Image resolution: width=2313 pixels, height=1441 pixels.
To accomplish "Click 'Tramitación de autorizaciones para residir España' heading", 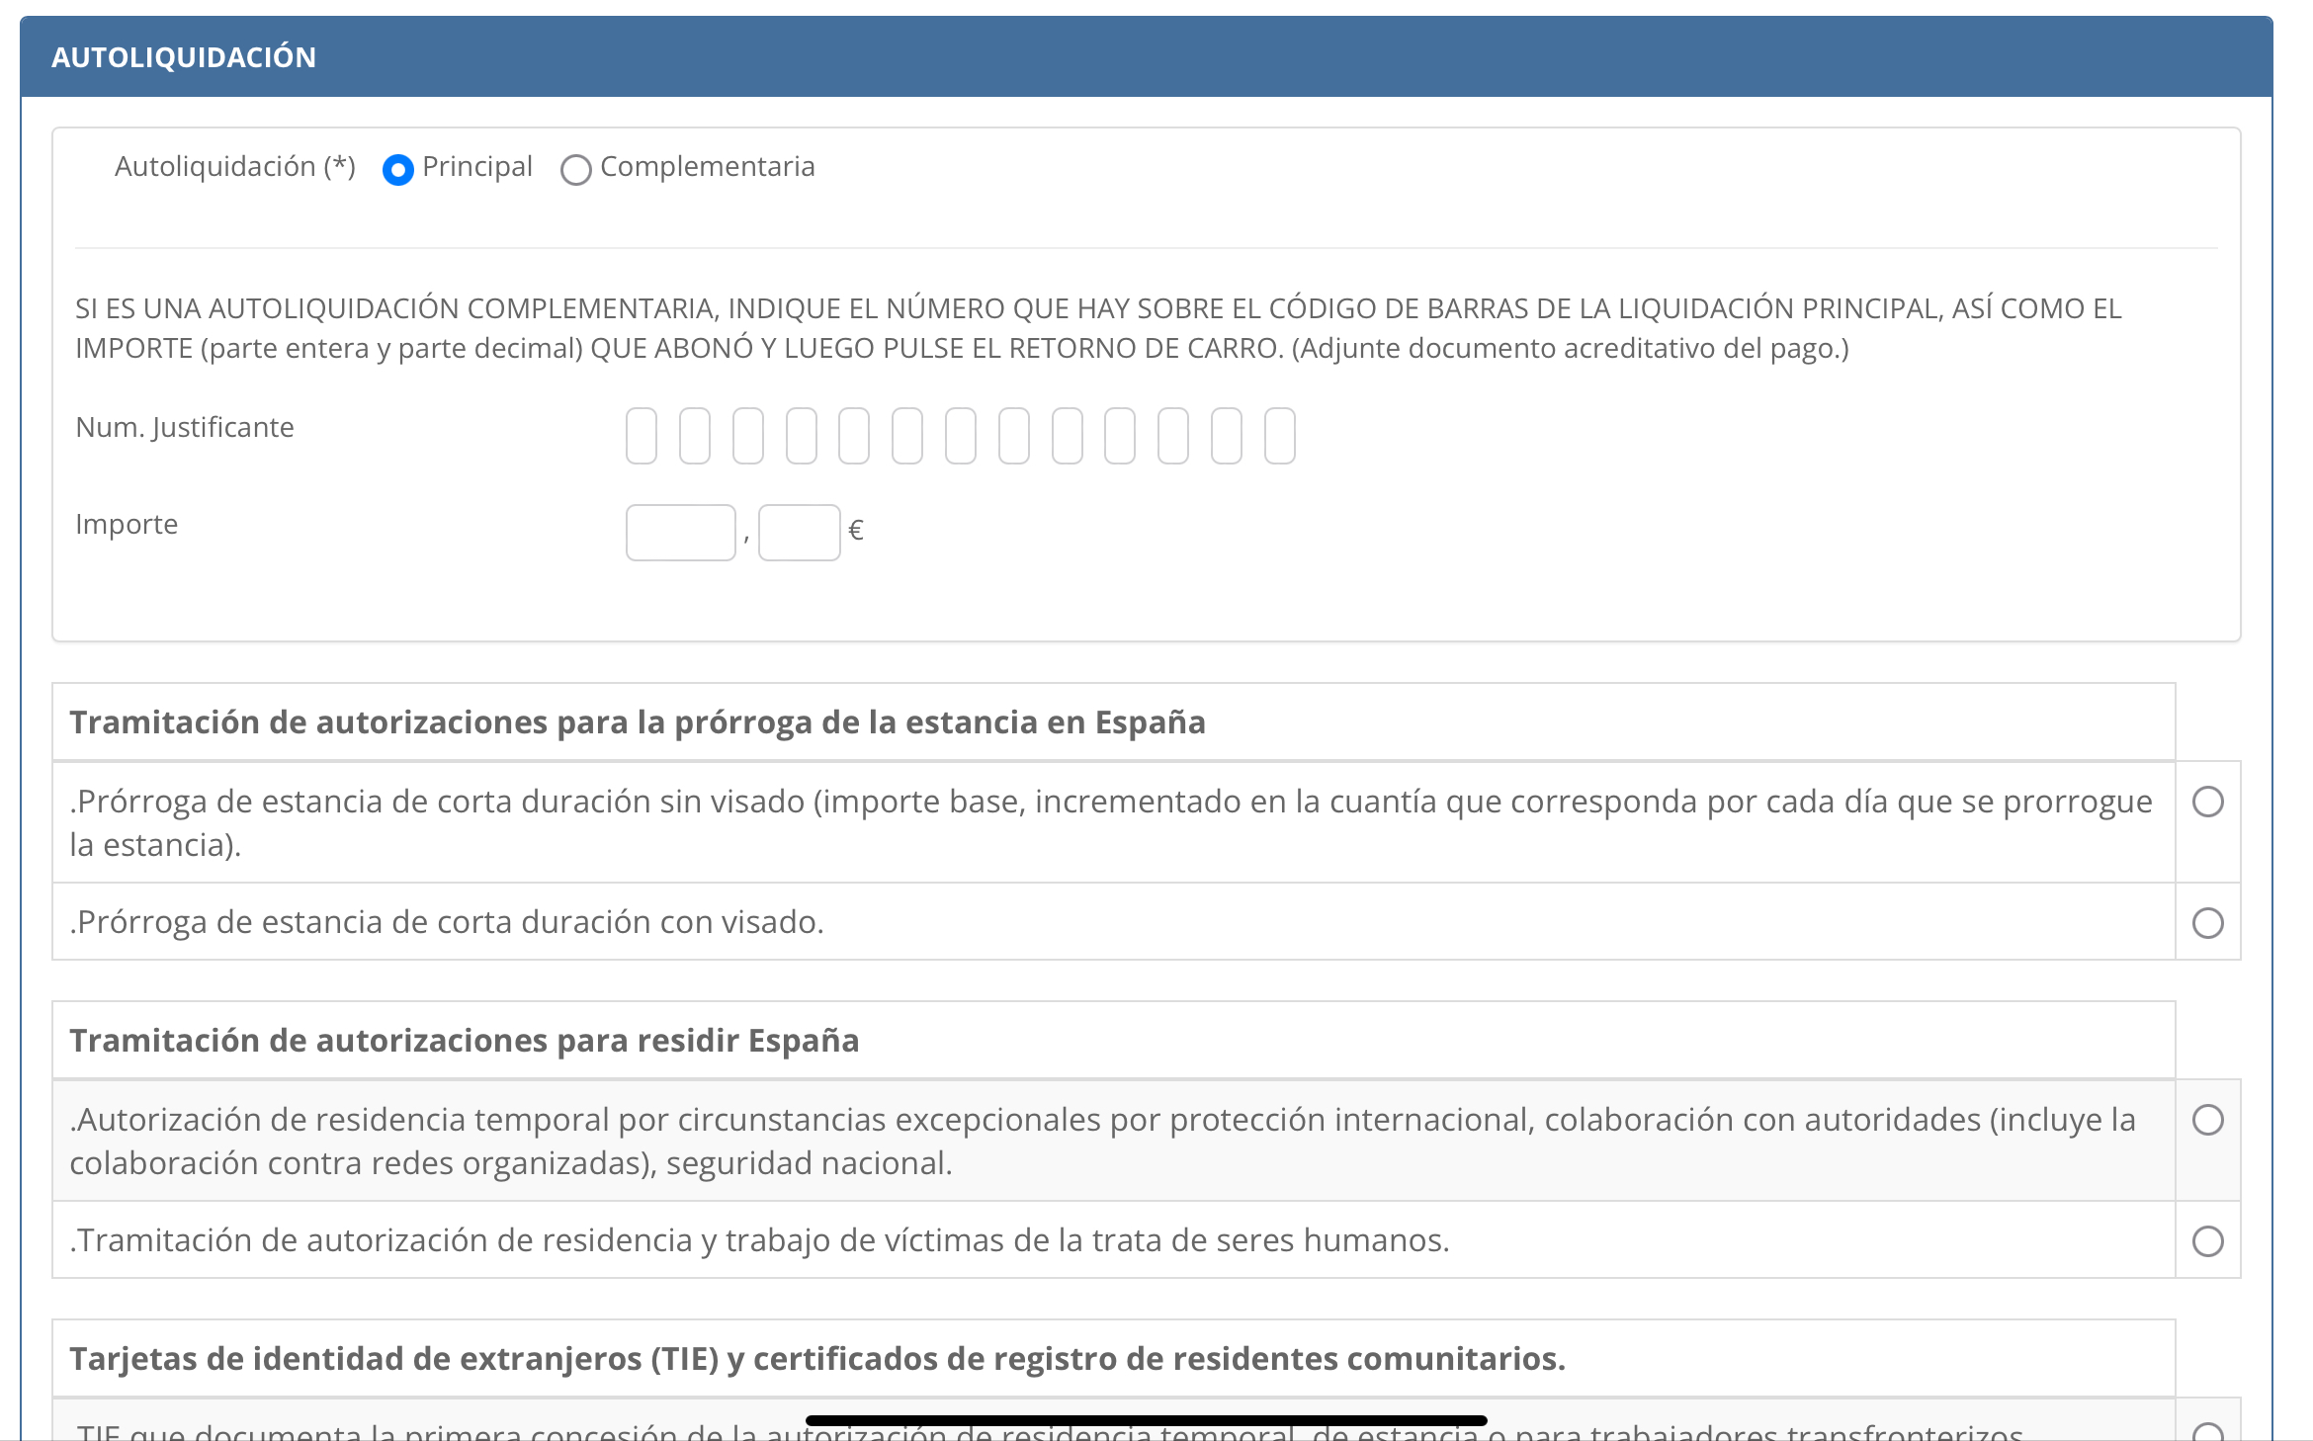I will click(464, 1041).
